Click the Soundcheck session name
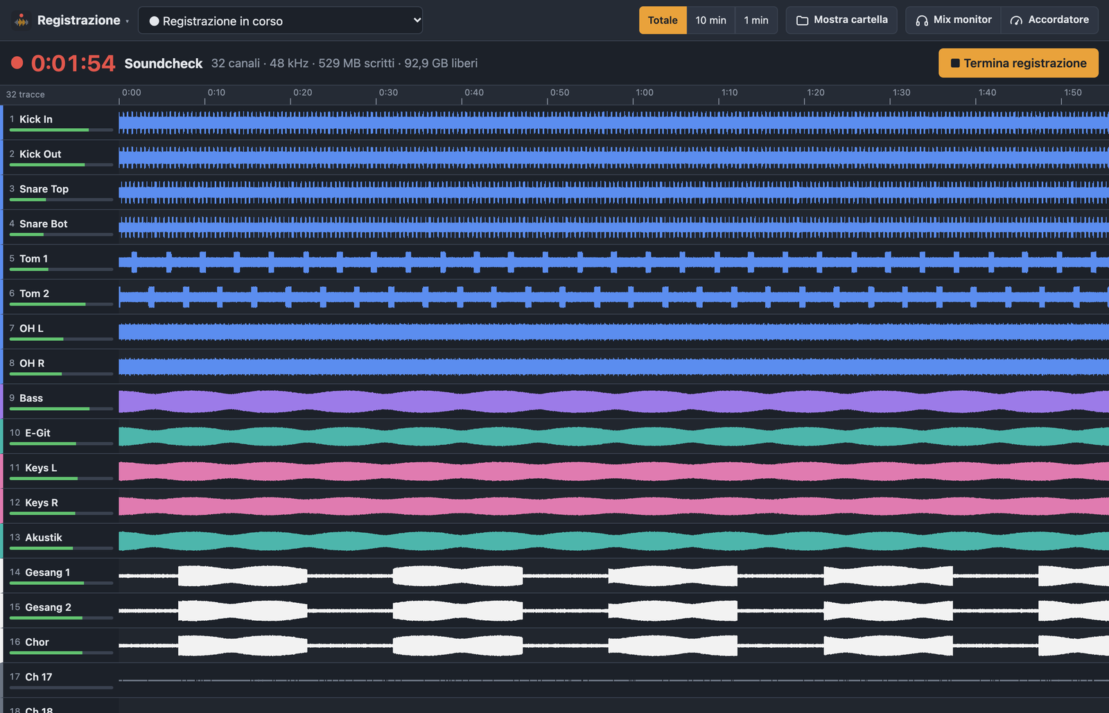This screenshot has height=713, width=1109. coord(164,63)
